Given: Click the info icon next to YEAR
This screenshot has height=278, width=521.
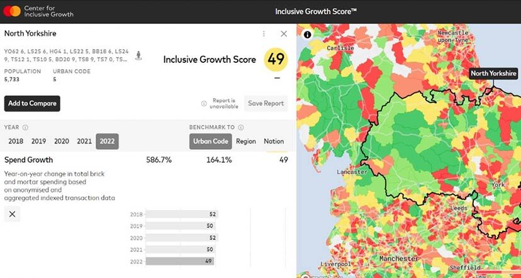Looking at the screenshot, I should click(25, 127).
